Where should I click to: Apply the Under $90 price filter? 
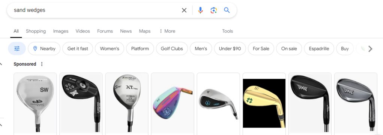(x=230, y=48)
